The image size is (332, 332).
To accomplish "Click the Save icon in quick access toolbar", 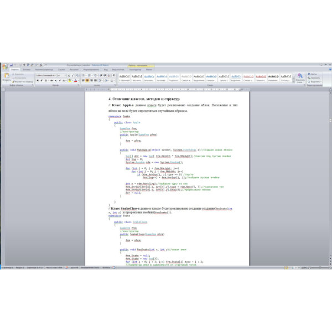I will click(x=11, y=65).
